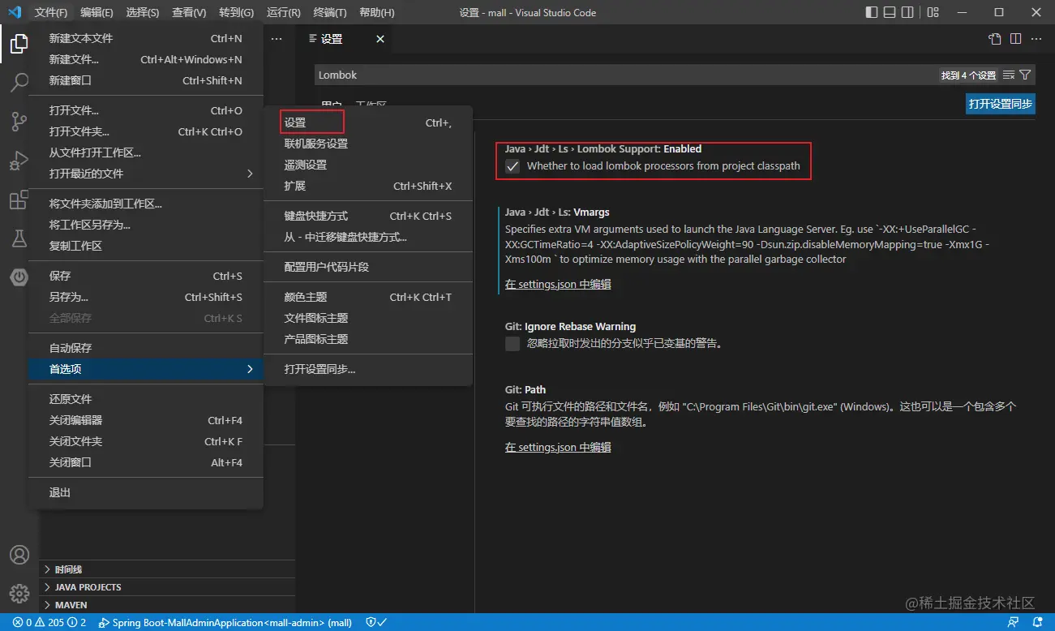Click the 打开设置同步 button

tap(1001, 104)
